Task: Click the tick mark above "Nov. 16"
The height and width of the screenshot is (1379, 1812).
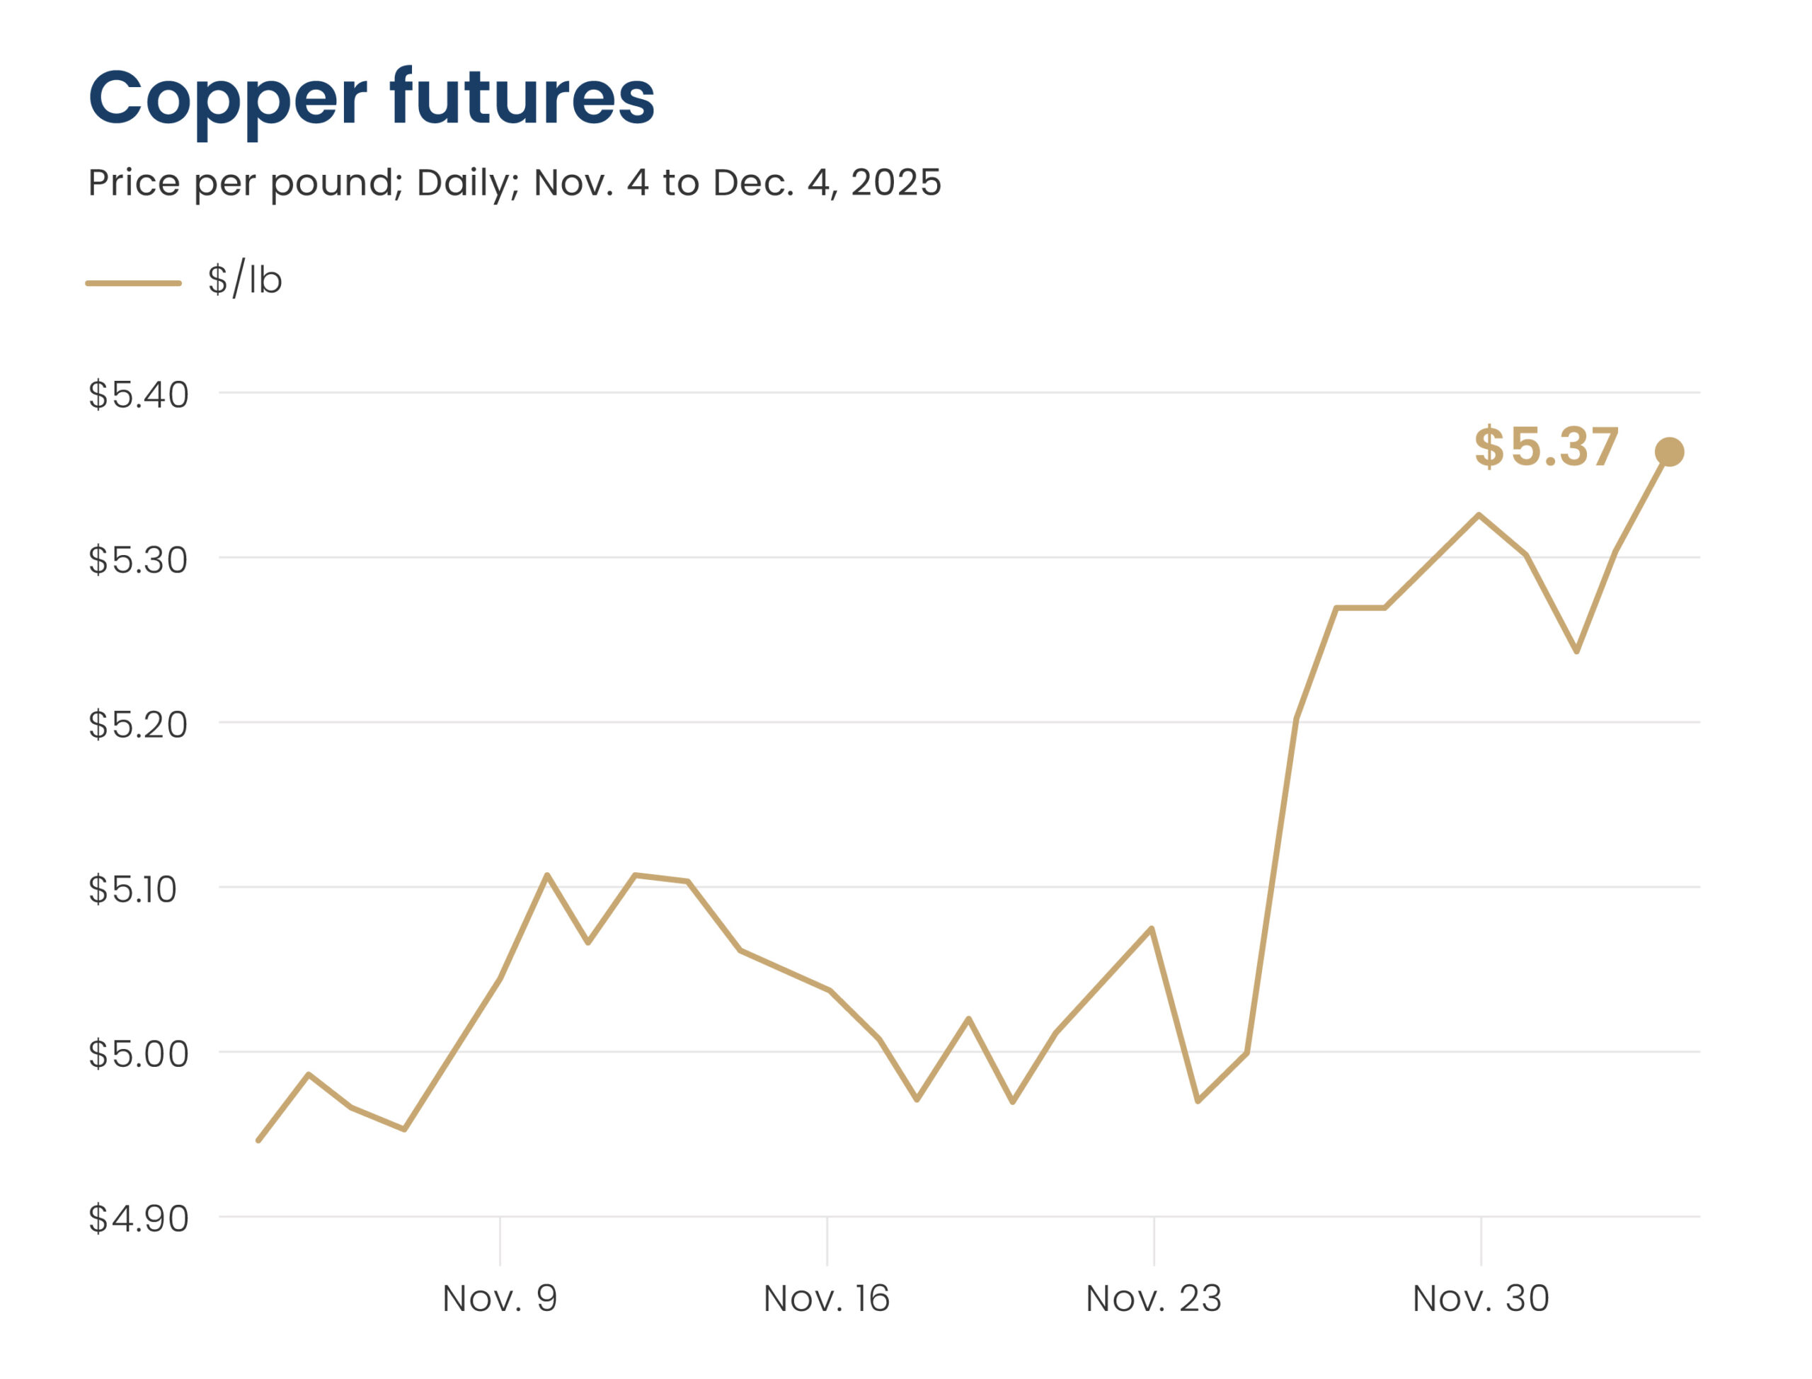Action: (827, 1241)
